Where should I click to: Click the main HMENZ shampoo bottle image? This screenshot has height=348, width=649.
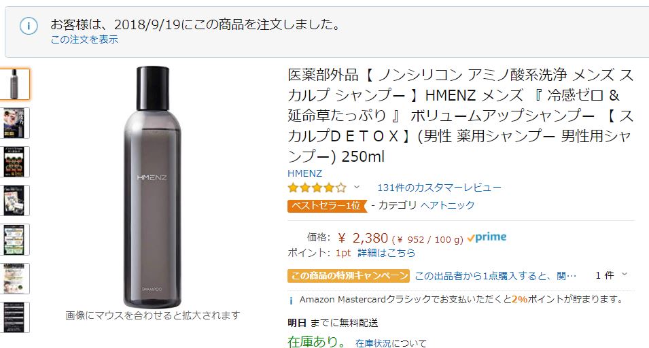tap(153, 187)
